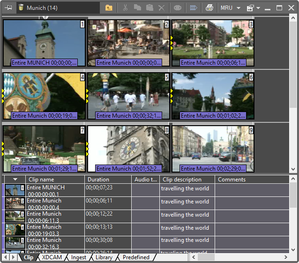Click the Audio t... column header
Viewport: 299px width, 263px height.
(145, 180)
